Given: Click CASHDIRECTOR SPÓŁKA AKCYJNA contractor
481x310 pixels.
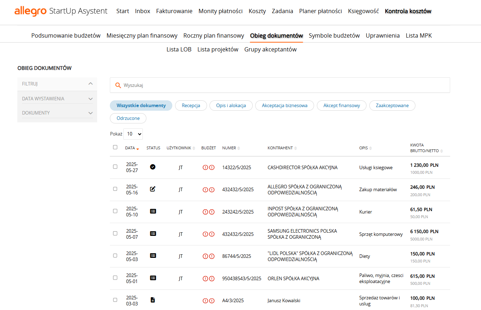Looking at the screenshot, I should coord(302,167).
